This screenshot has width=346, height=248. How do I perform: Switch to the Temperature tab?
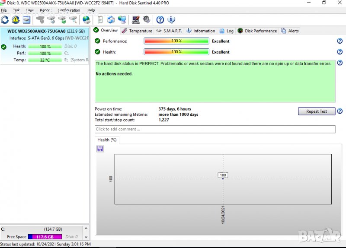137,31
